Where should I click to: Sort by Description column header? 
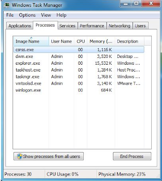pos(130,41)
